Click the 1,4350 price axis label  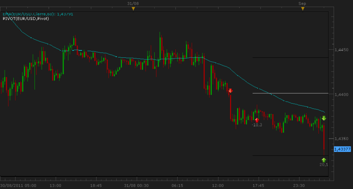341,139
